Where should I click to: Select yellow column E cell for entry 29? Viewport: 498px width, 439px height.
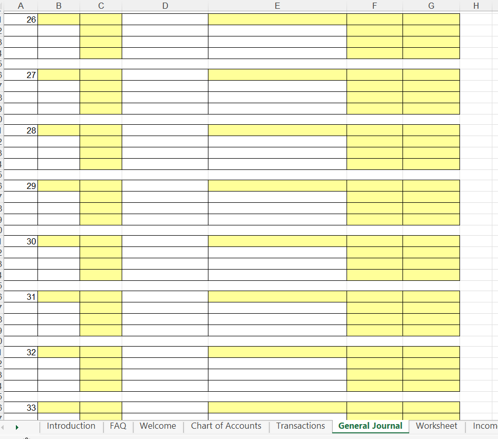tap(277, 186)
